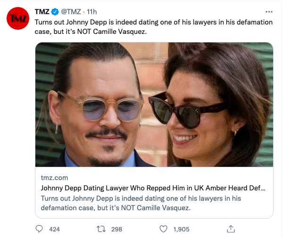Open the red TMZ profile avatar
This screenshot has width=283, height=238.
pos(18,18)
